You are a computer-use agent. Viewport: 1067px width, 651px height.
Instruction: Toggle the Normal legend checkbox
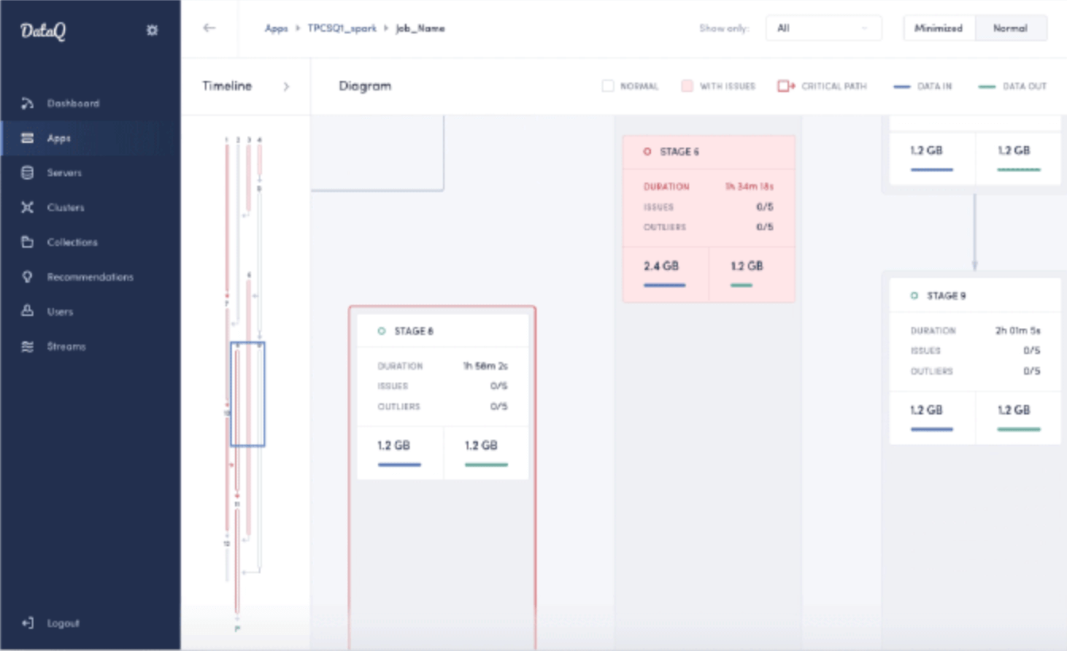tap(608, 86)
